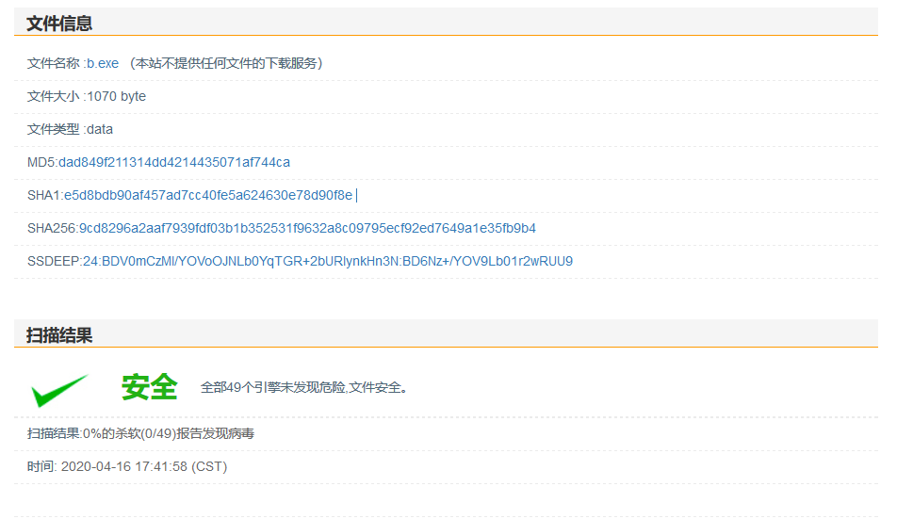Click the green checkmark safe icon
897x519 pixels.
coord(59,390)
